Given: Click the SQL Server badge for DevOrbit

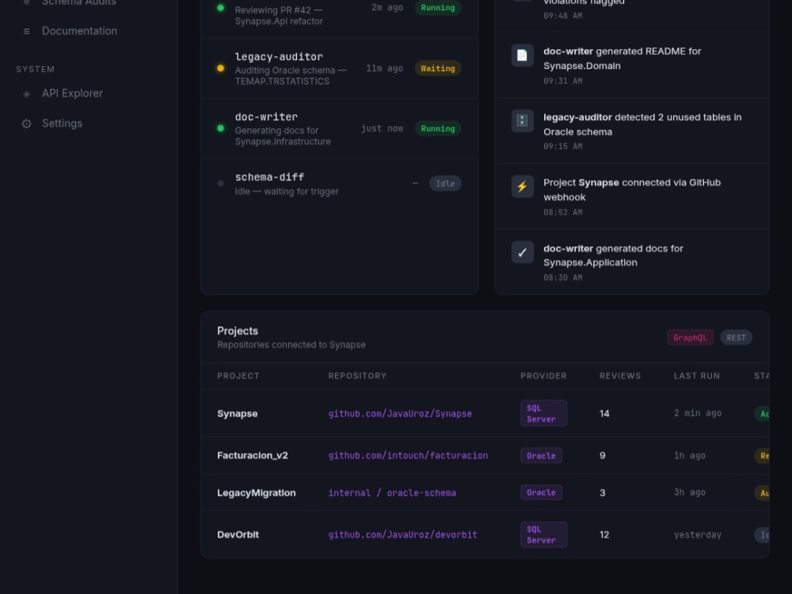Looking at the screenshot, I should click(543, 535).
